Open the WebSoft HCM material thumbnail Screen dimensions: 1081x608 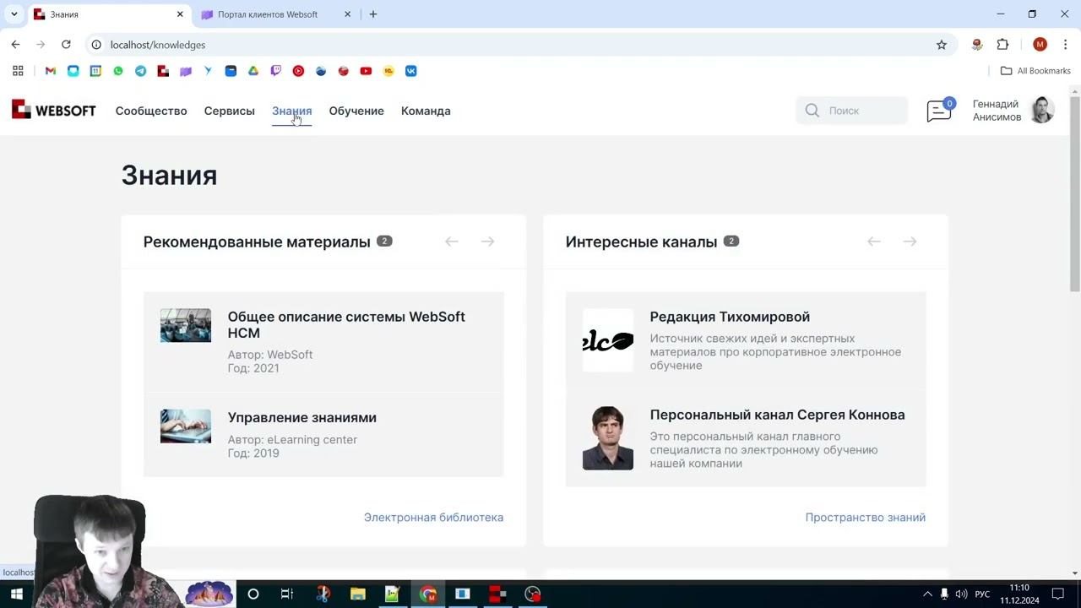coord(186,326)
